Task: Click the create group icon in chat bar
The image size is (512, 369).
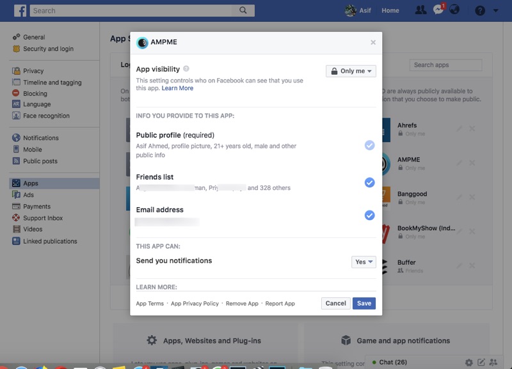Action: tap(493, 362)
